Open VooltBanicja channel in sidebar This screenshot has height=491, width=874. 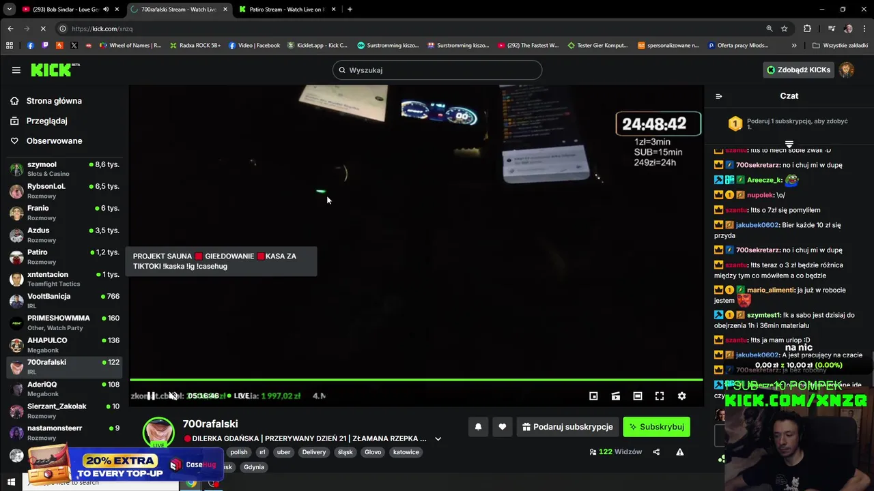click(x=65, y=301)
